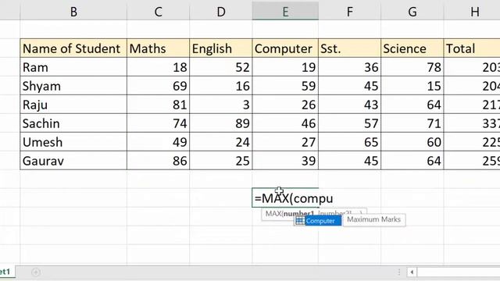Click the cell containing 'Umesh'
Viewport: 500px width, 281px height.
tap(73, 142)
